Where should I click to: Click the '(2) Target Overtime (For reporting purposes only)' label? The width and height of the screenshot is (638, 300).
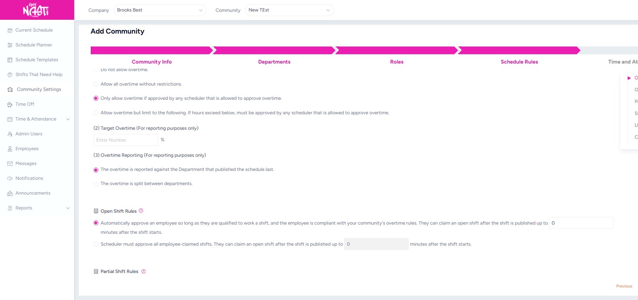coord(146,128)
